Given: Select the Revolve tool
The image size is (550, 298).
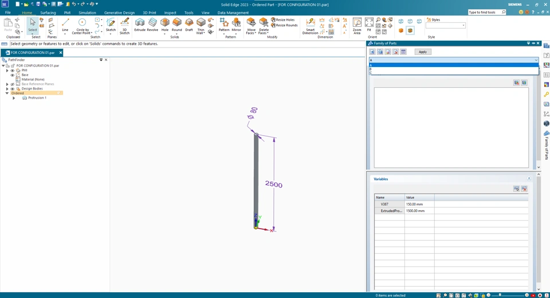Looking at the screenshot, I should tap(152, 25).
